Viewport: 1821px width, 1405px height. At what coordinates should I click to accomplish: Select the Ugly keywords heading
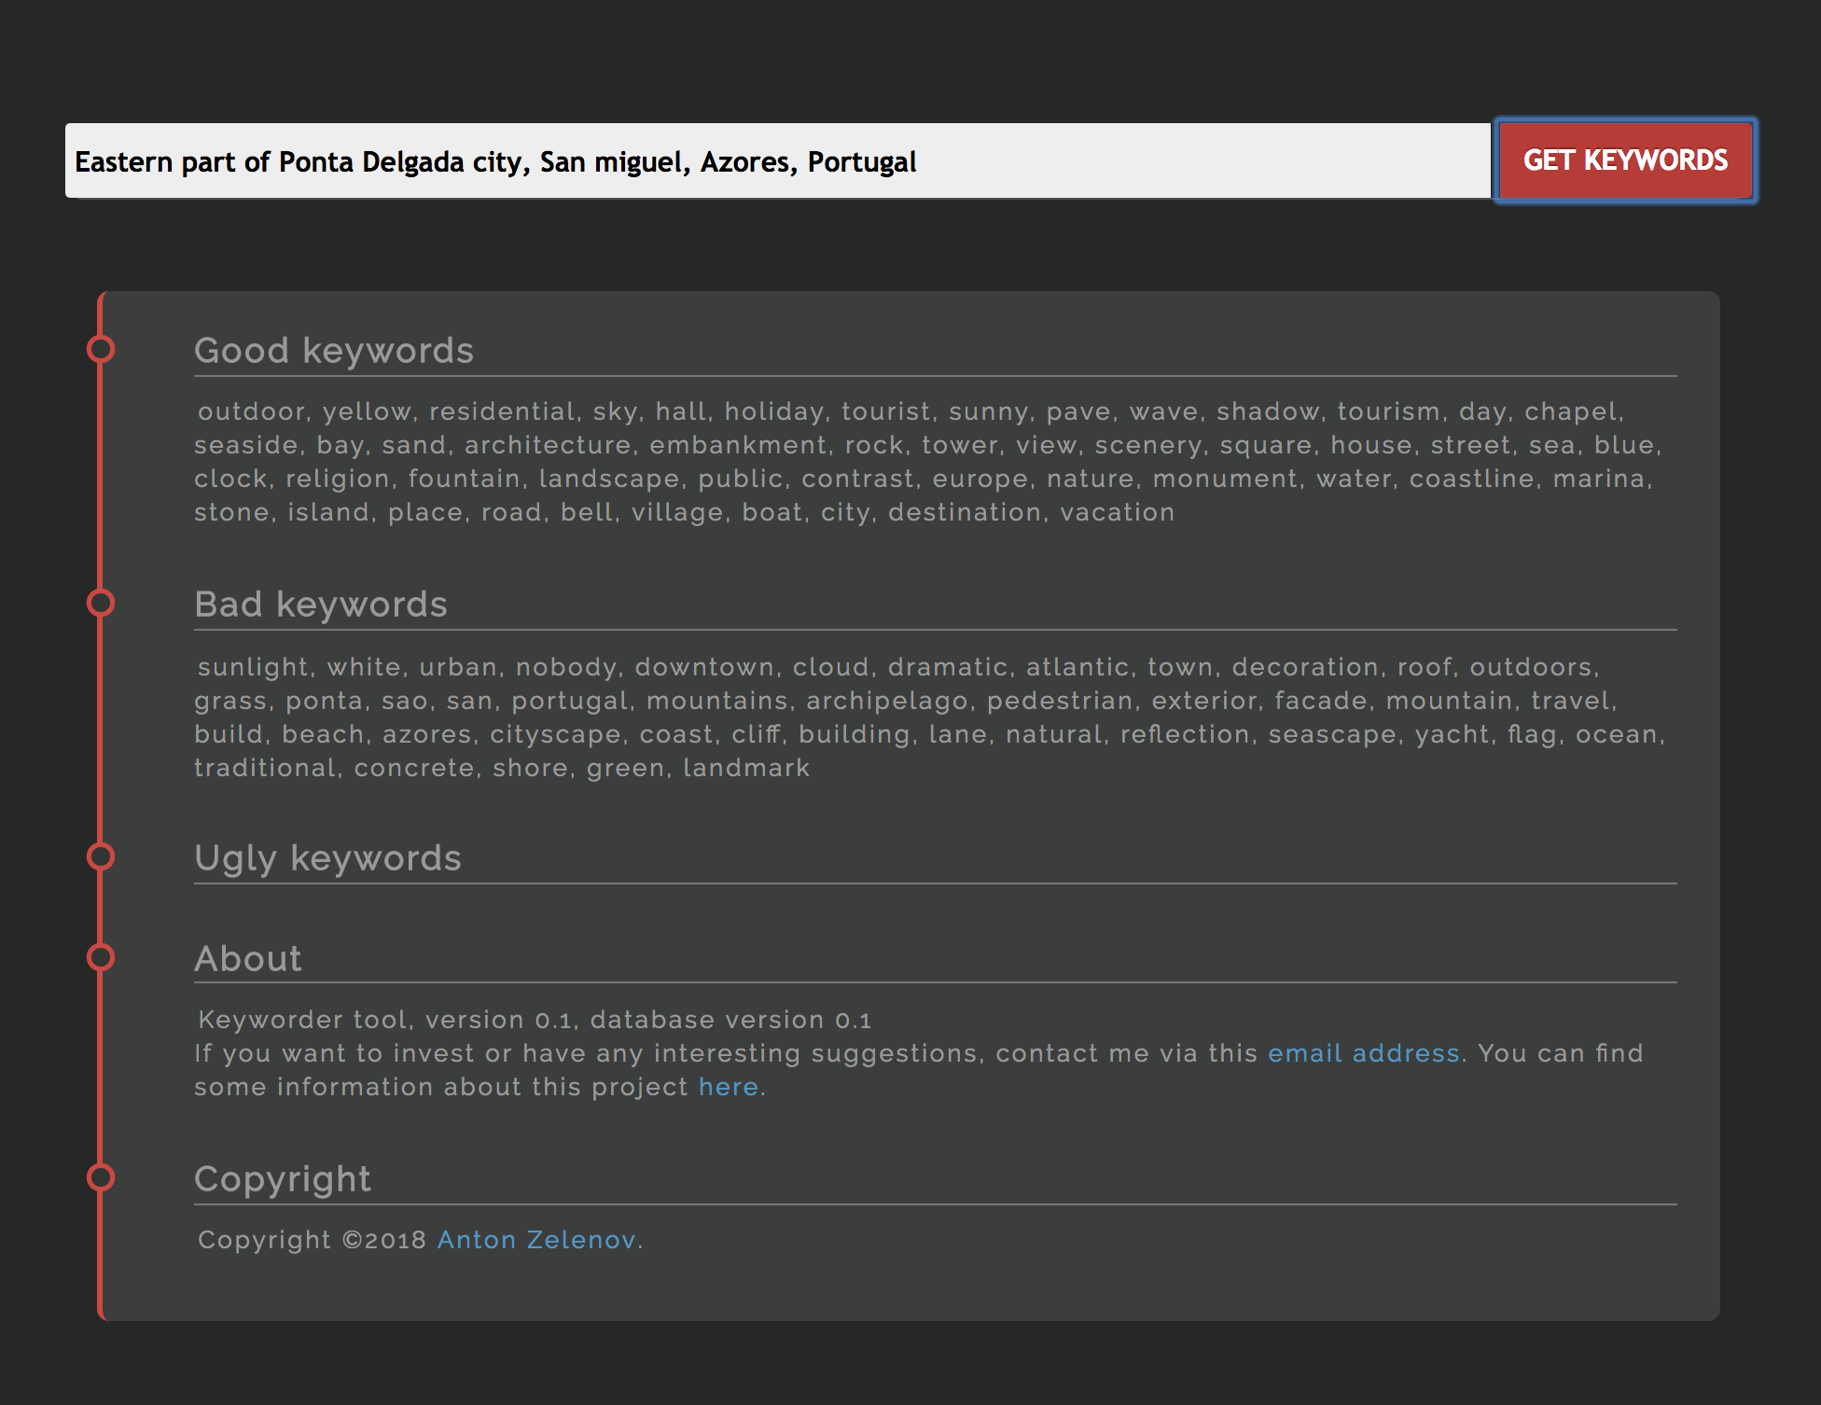[327, 858]
